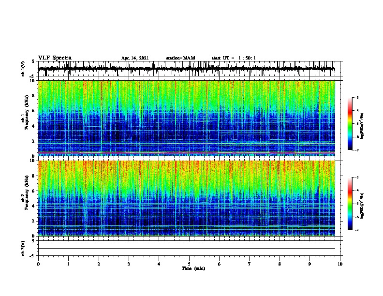This screenshot has width=383, height=296.
Task: Select the "ch.1(V)" vertical axis label
Action: pos(23,69)
